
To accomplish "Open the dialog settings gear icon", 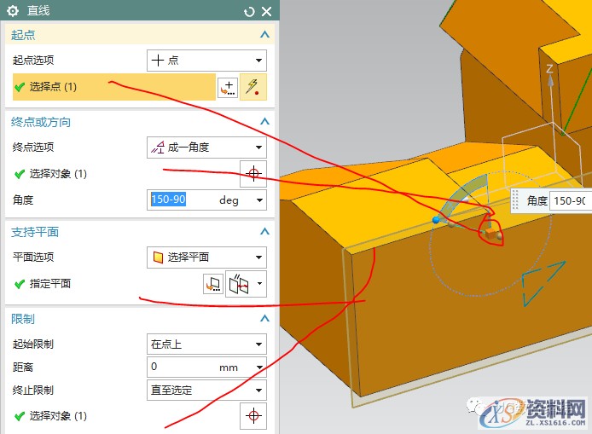I will [x=13, y=11].
